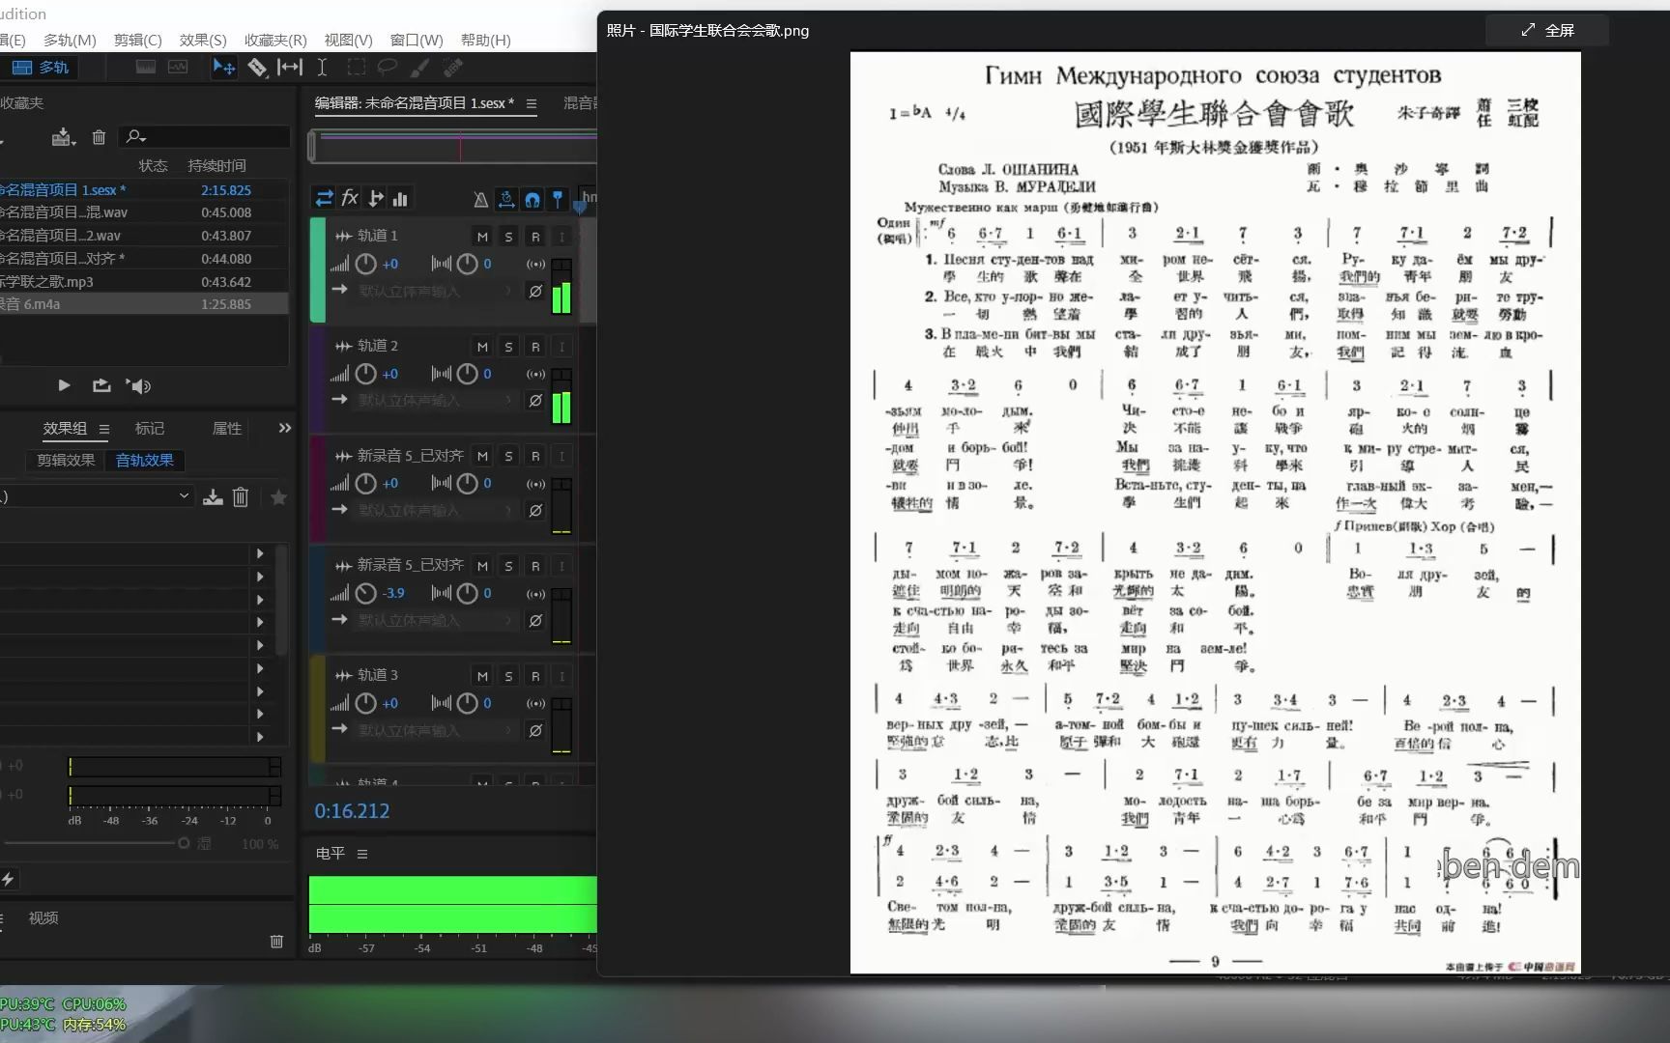Image resolution: width=1670 pixels, height=1043 pixels.
Task: Mute 轨道 1 with M button
Action: point(482,237)
